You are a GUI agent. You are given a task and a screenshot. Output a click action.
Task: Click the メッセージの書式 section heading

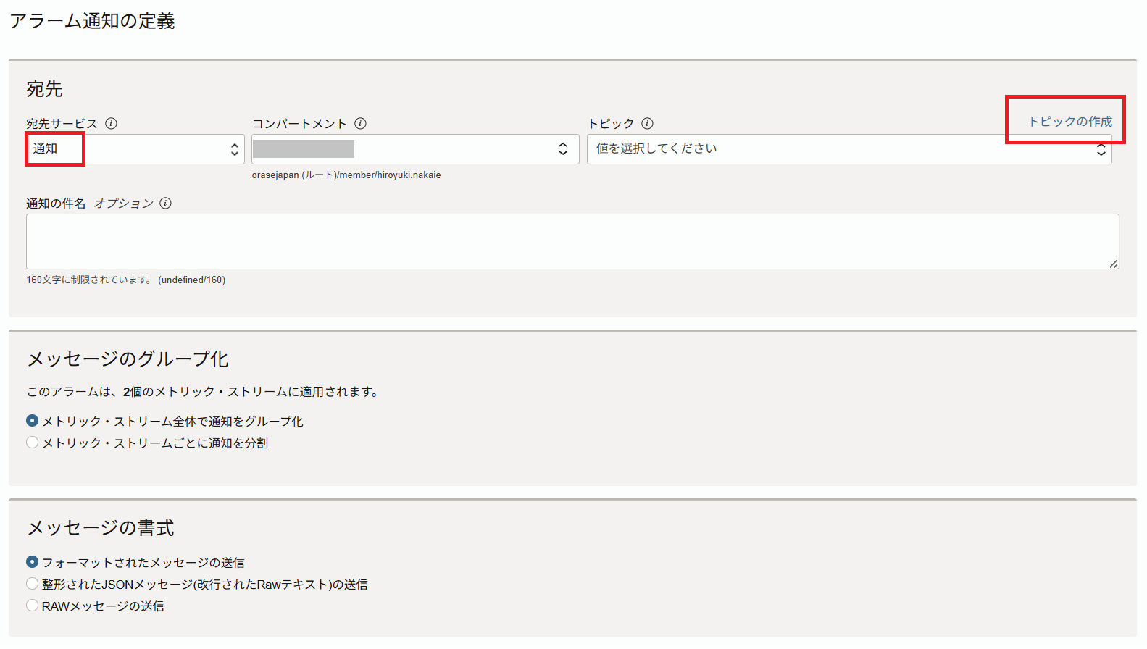[x=101, y=528]
